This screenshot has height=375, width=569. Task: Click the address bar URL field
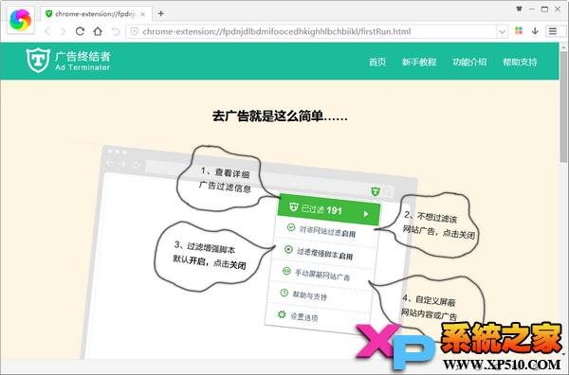point(312,31)
